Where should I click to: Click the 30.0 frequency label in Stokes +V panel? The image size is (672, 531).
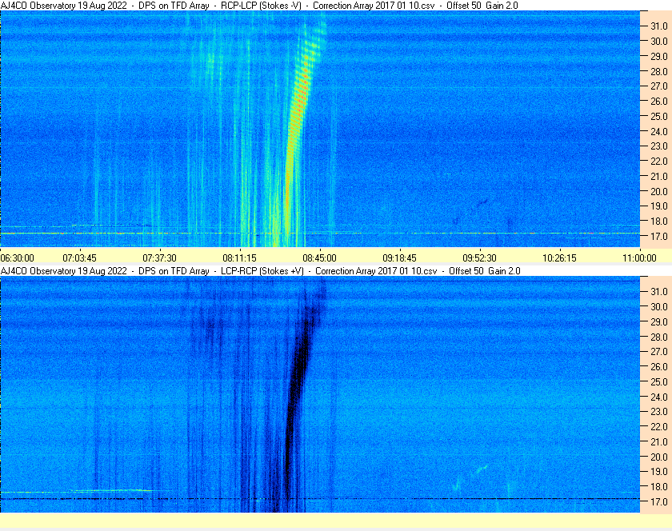(x=659, y=306)
